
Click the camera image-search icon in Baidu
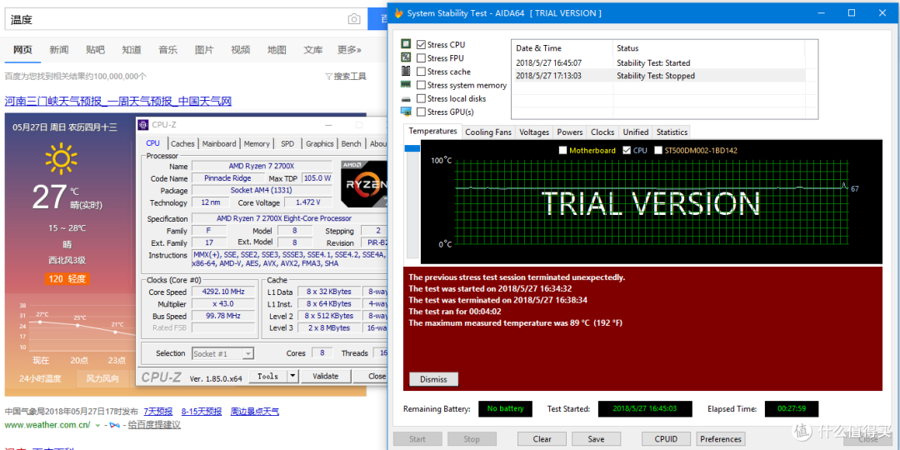pos(354,19)
